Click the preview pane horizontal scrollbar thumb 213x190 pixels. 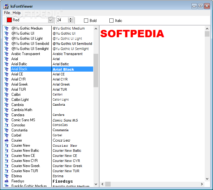[x=108, y=184]
